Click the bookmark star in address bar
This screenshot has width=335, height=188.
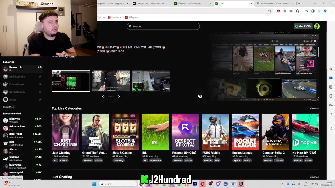click(x=270, y=11)
